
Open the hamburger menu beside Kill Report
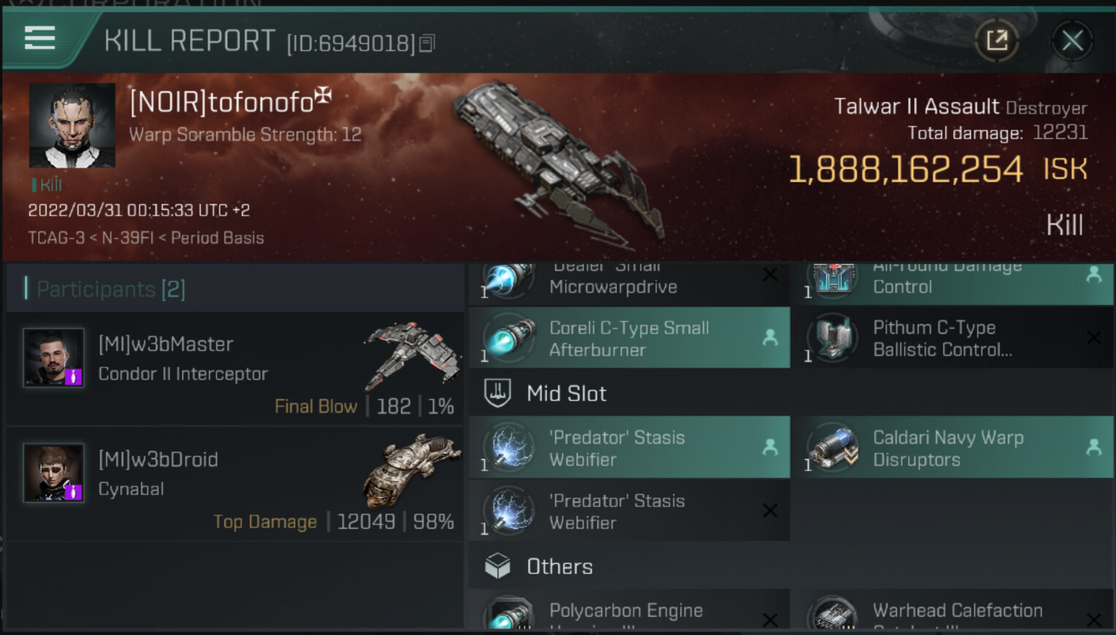pos(39,37)
